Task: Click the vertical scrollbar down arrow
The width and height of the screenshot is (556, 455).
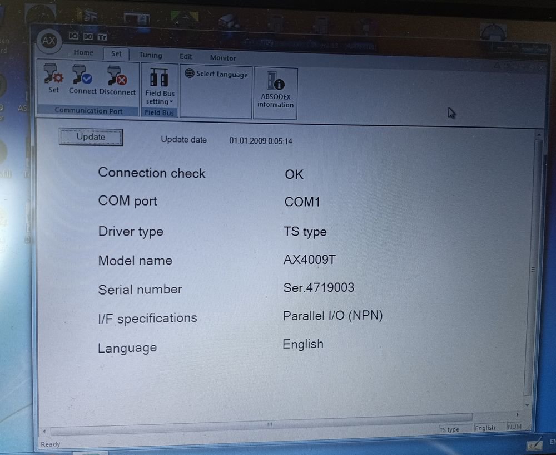Action: (x=527, y=405)
